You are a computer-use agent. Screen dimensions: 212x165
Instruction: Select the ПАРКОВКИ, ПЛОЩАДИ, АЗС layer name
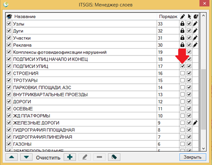42,88
